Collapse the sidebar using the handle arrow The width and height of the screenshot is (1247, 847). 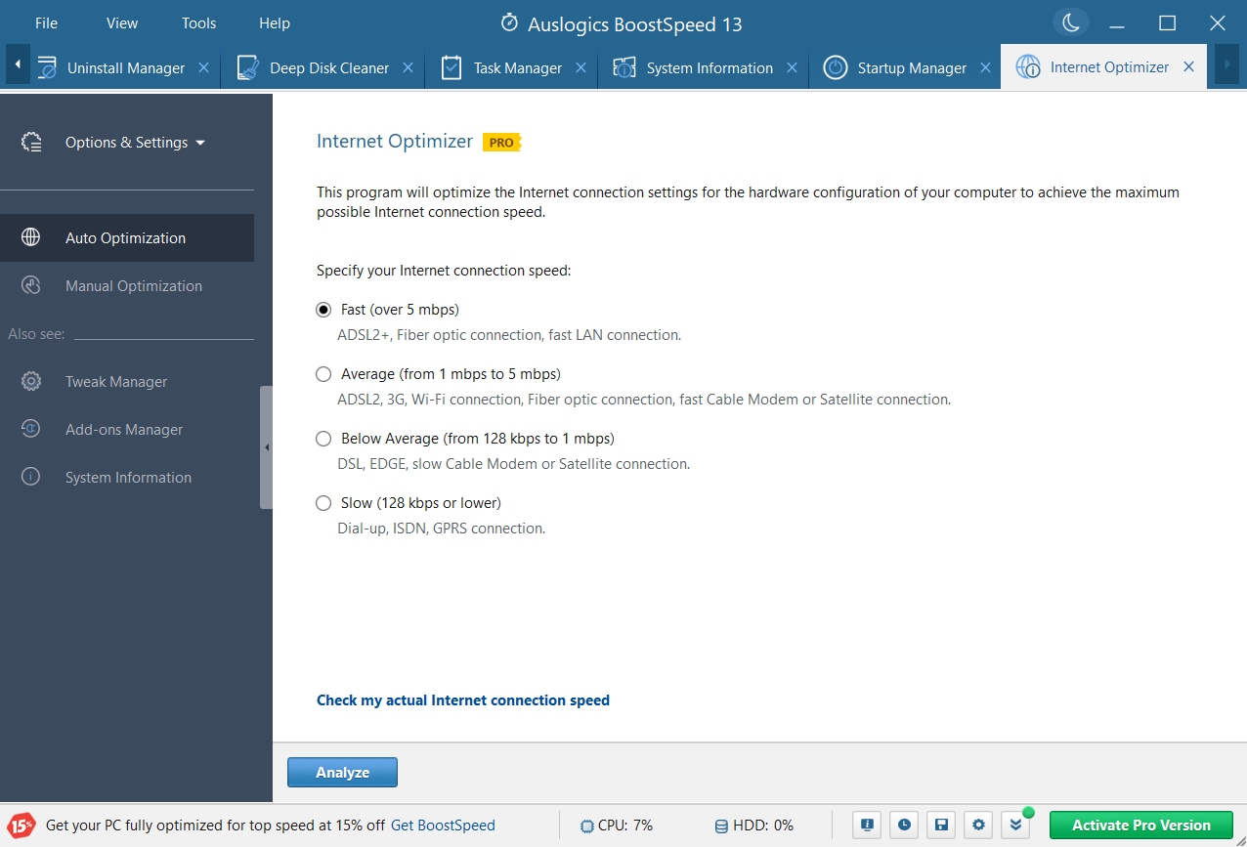click(266, 447)
